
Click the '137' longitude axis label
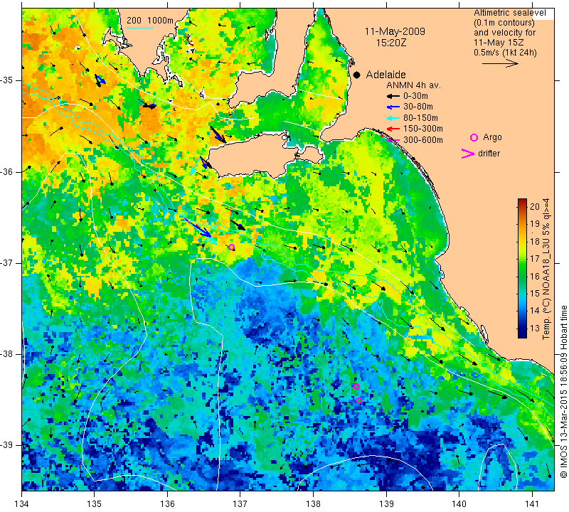[x=240, y=504]
